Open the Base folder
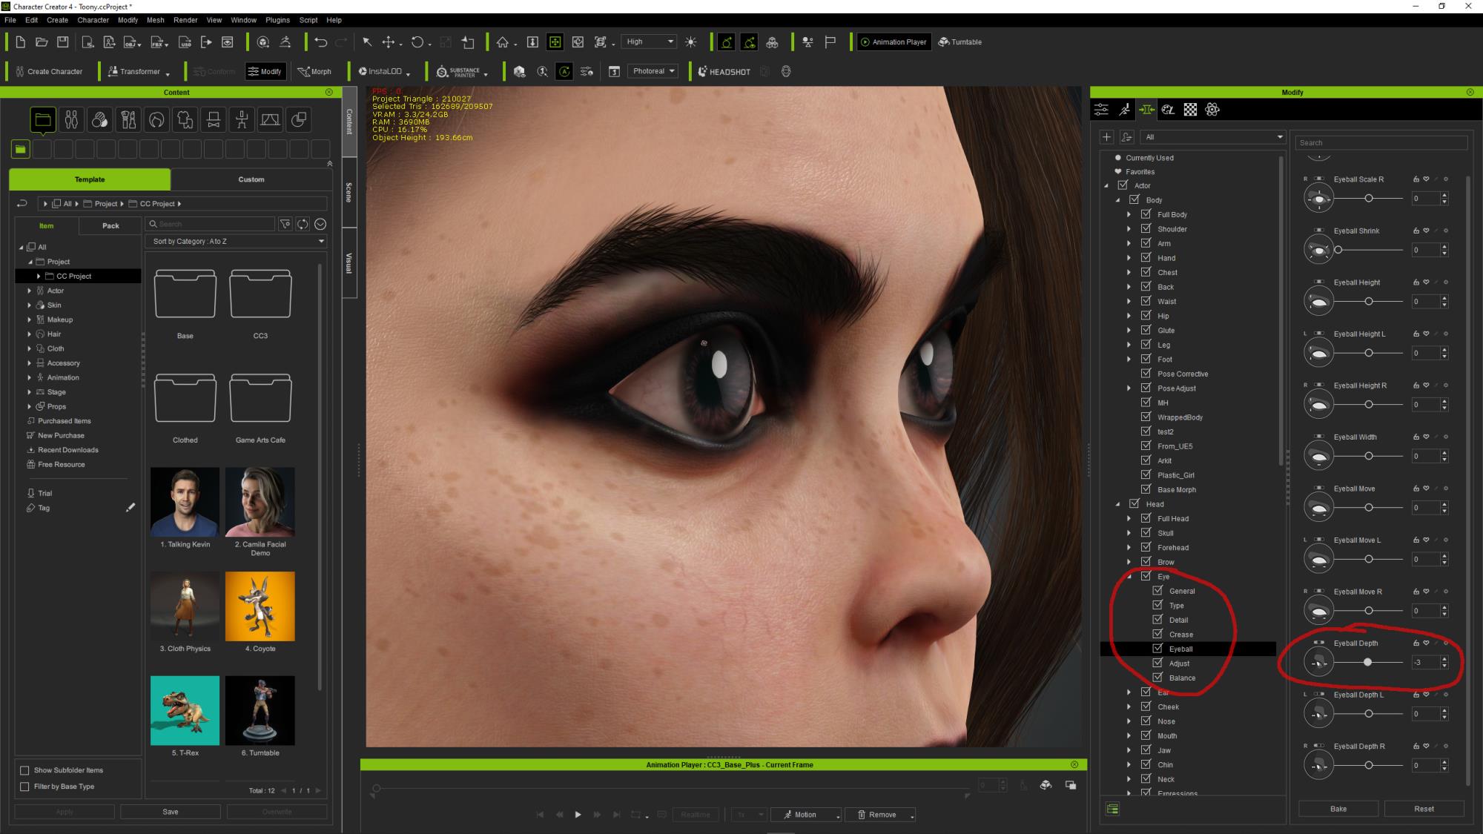Viewport: 1483px width, 834px height. coord(185,294)
